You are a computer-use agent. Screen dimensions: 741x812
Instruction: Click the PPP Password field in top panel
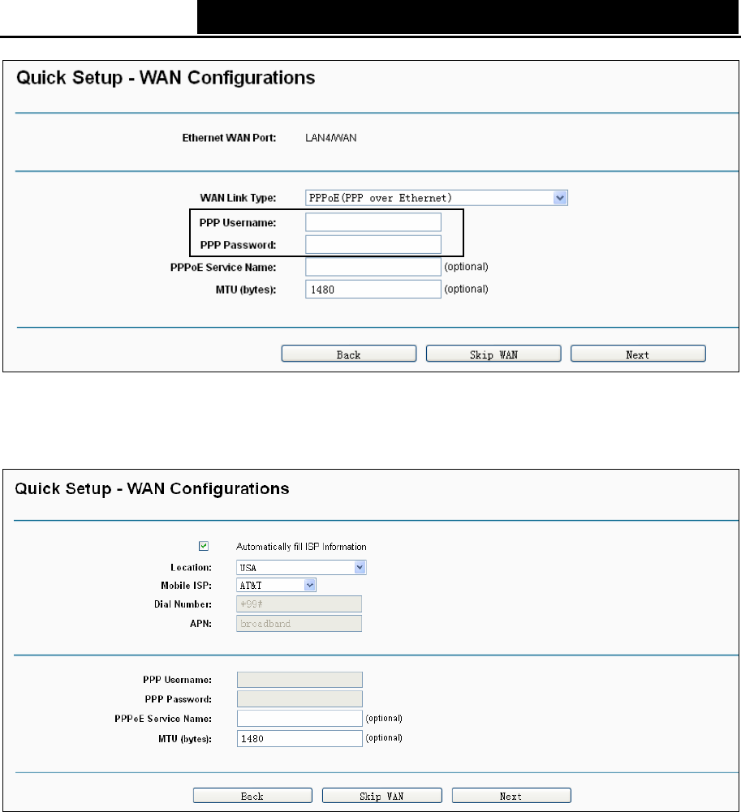point(373,244)
